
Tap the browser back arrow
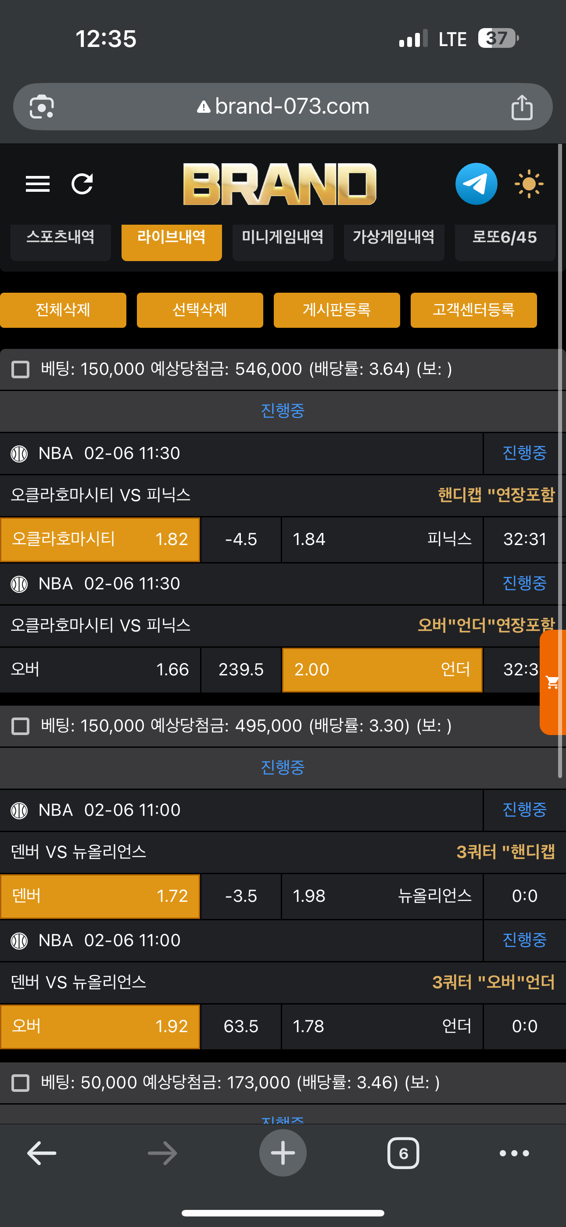pyautogui.click(x=42, y=1153)
